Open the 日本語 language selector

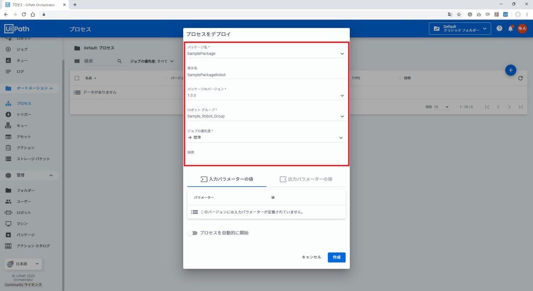click(x=23, y=264)
